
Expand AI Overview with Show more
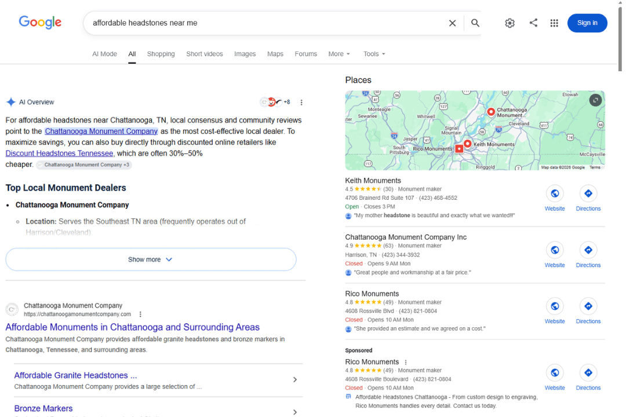point(151,259)
